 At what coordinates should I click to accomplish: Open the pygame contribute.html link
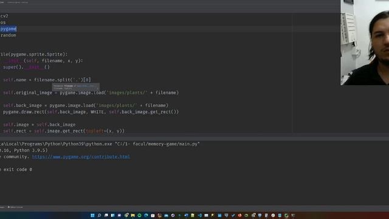coord(81,157)
